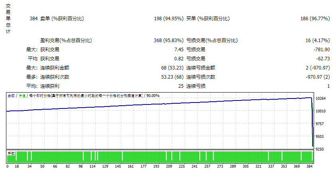Click the 10264 value on chart axis

pos(321,99)
